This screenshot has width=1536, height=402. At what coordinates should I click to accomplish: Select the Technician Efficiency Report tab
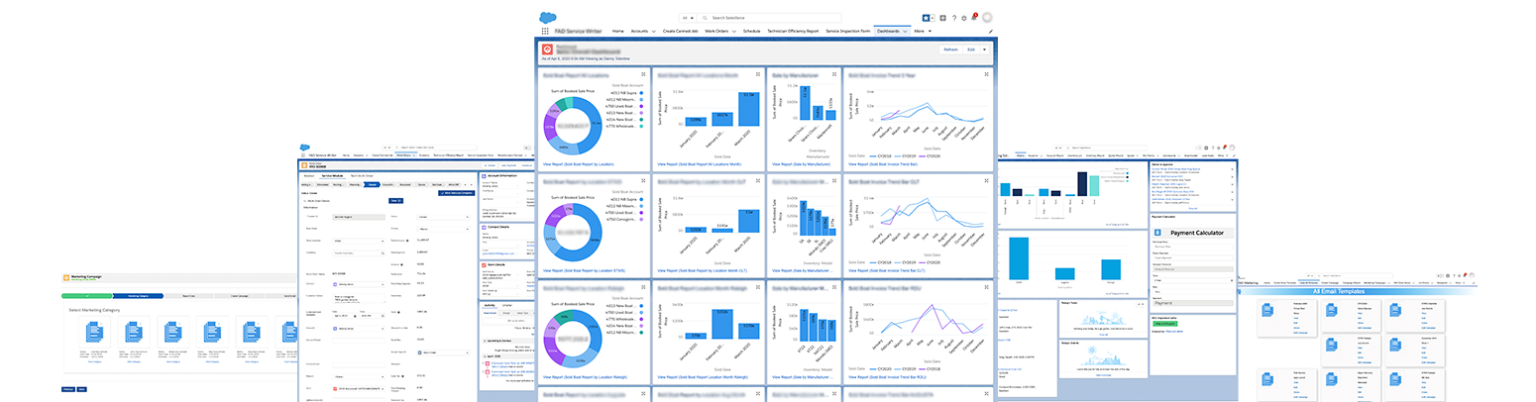tap(793, 32)
